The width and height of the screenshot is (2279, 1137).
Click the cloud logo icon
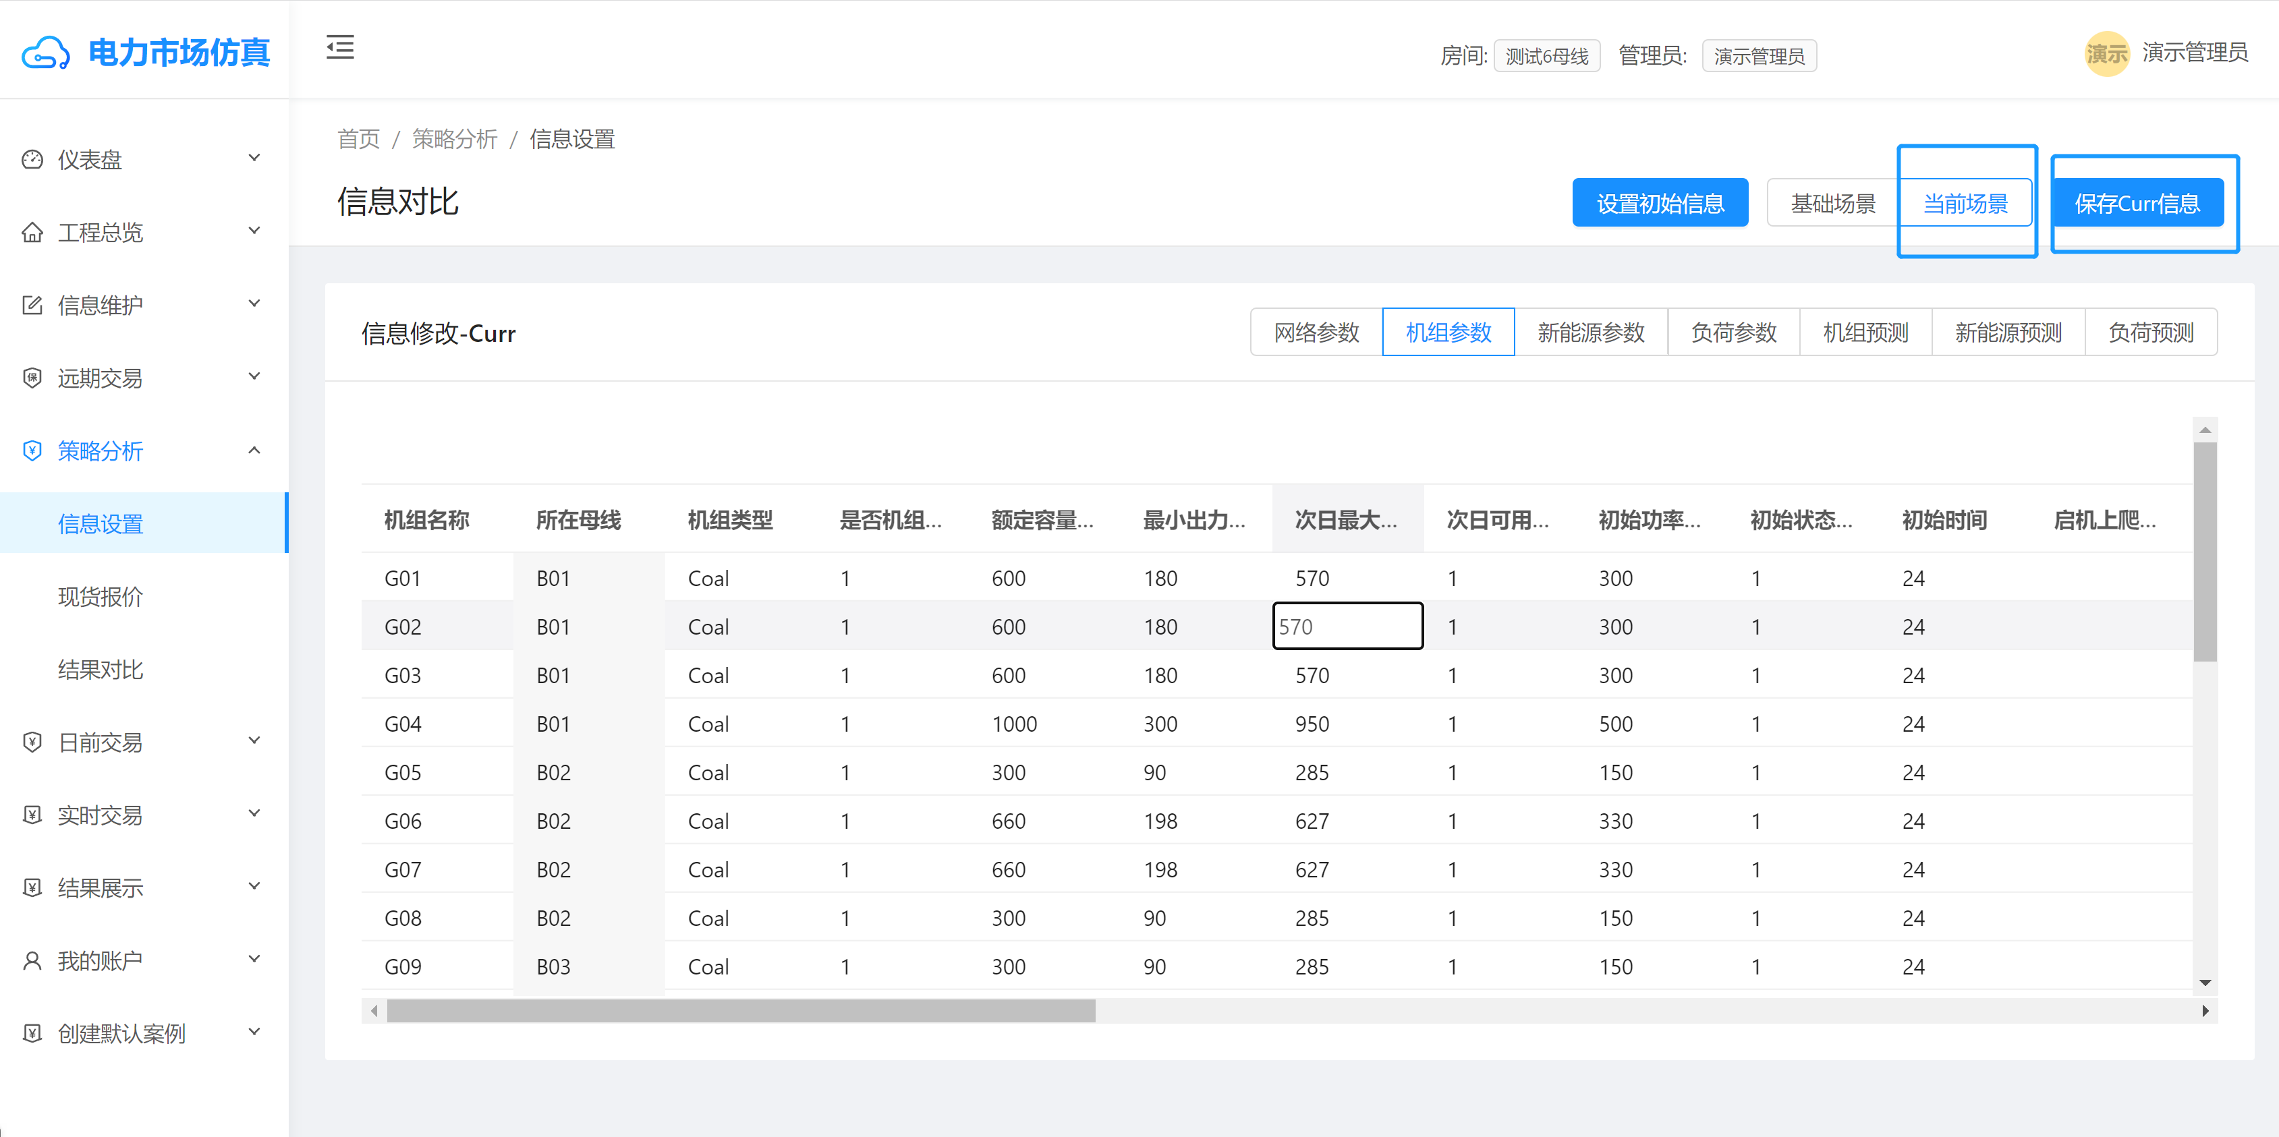coord(46,53)
